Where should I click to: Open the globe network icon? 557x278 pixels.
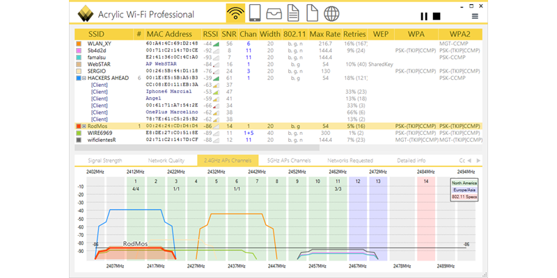(332, 14)
